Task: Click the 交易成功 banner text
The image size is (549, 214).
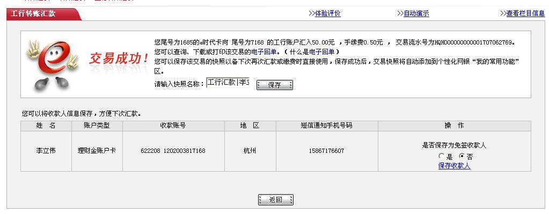Action: pos(119,59)
